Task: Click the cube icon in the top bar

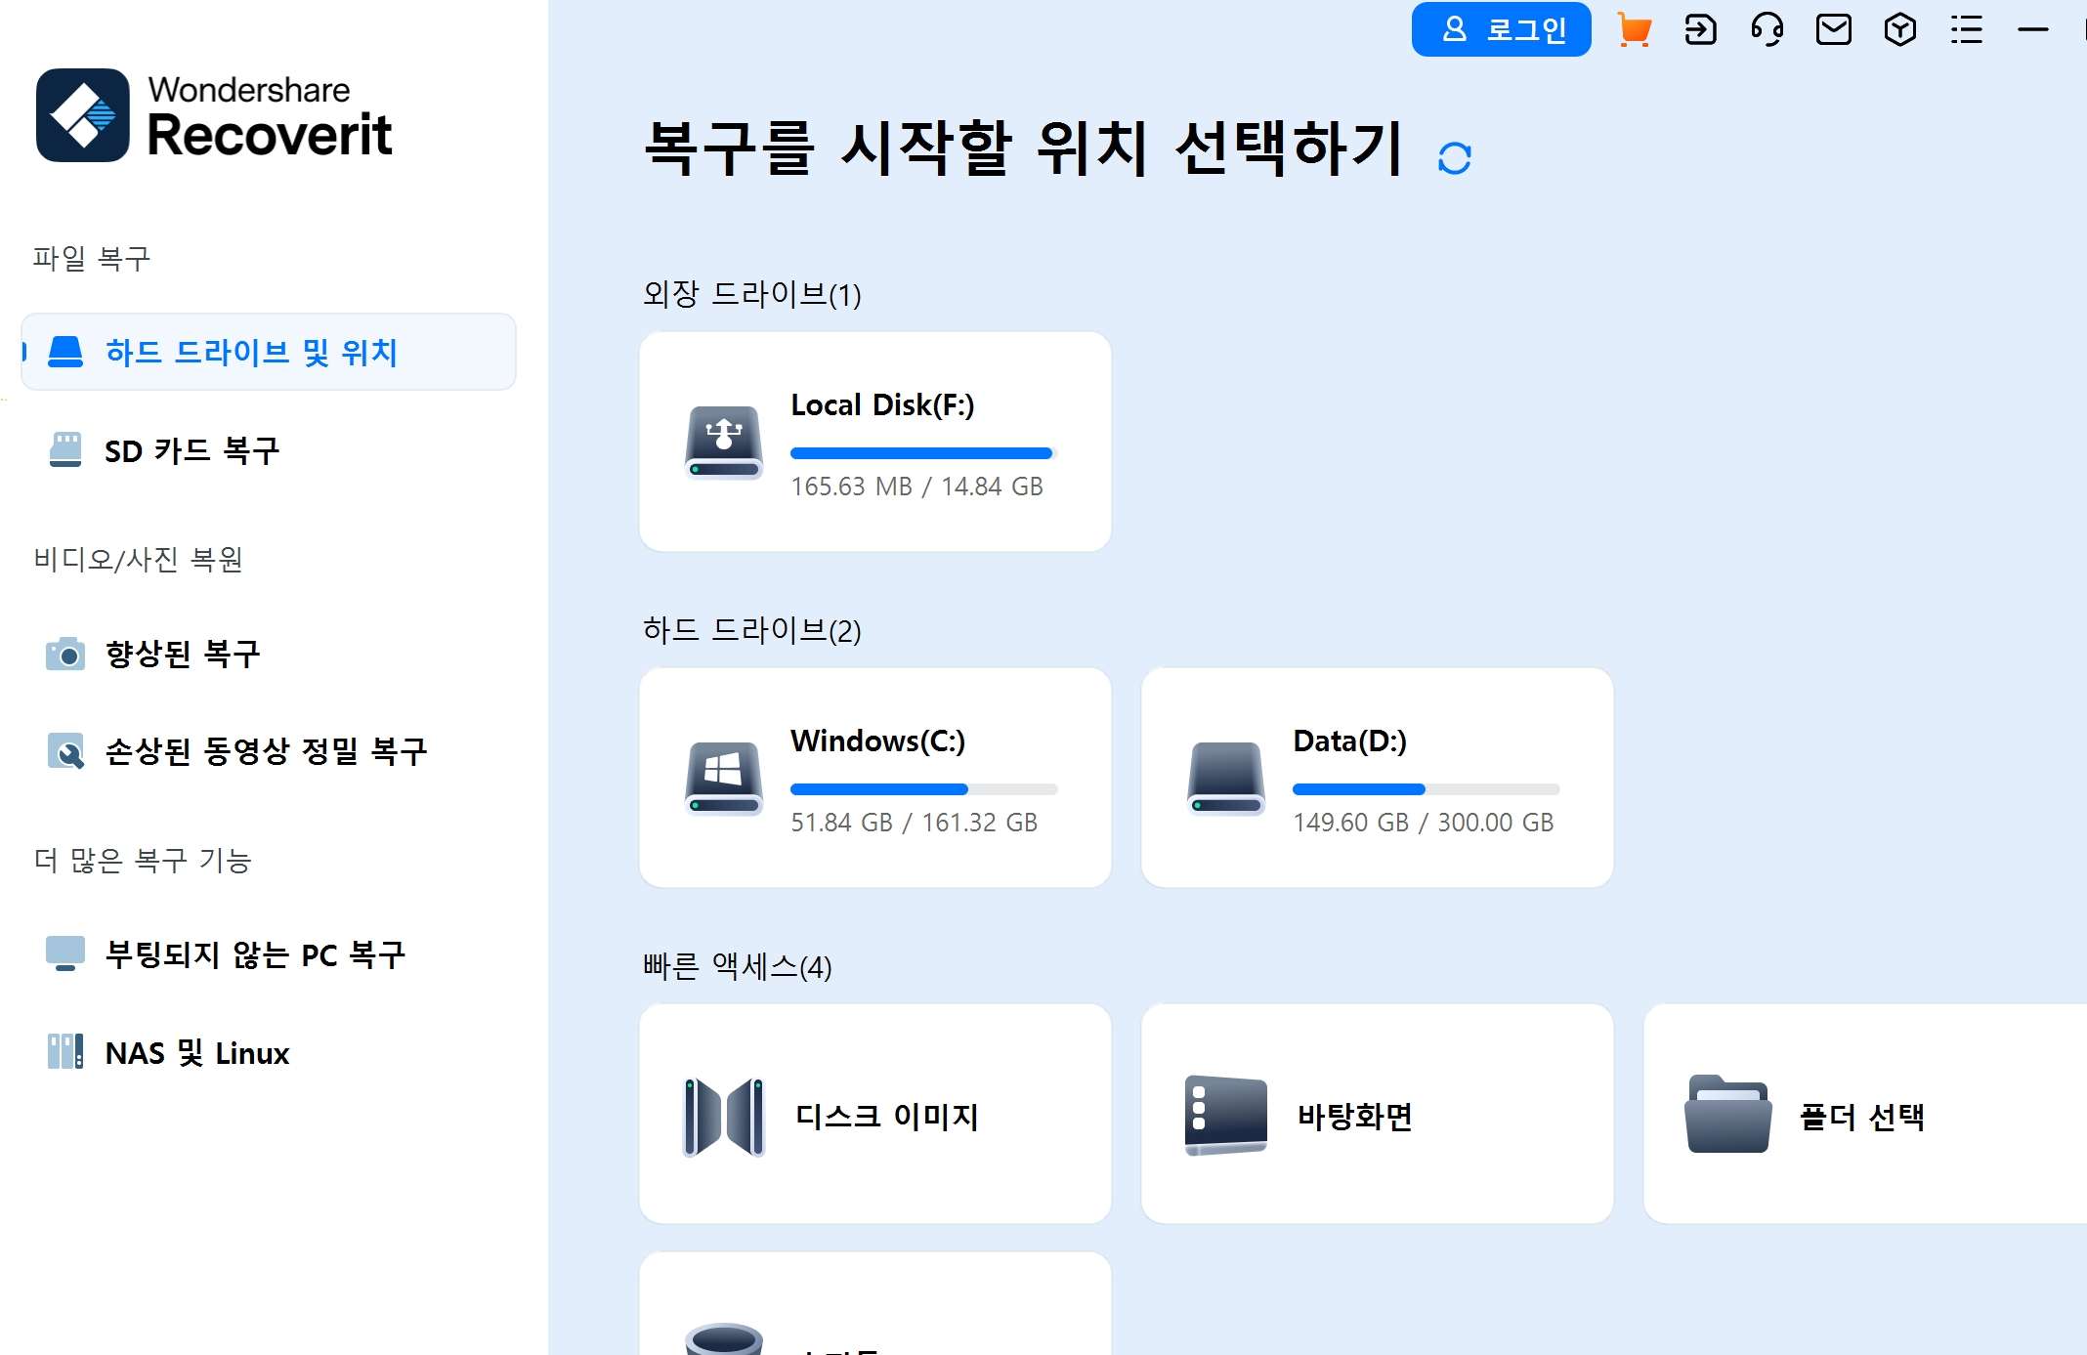Action: click(1899, 30)
